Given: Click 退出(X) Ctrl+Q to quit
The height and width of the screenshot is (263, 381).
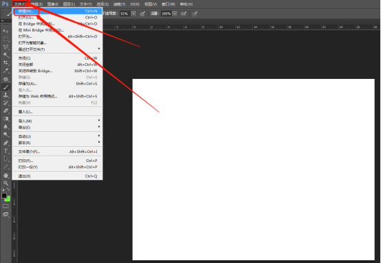Looking at the screenshot, I should [x=57, y=176].
